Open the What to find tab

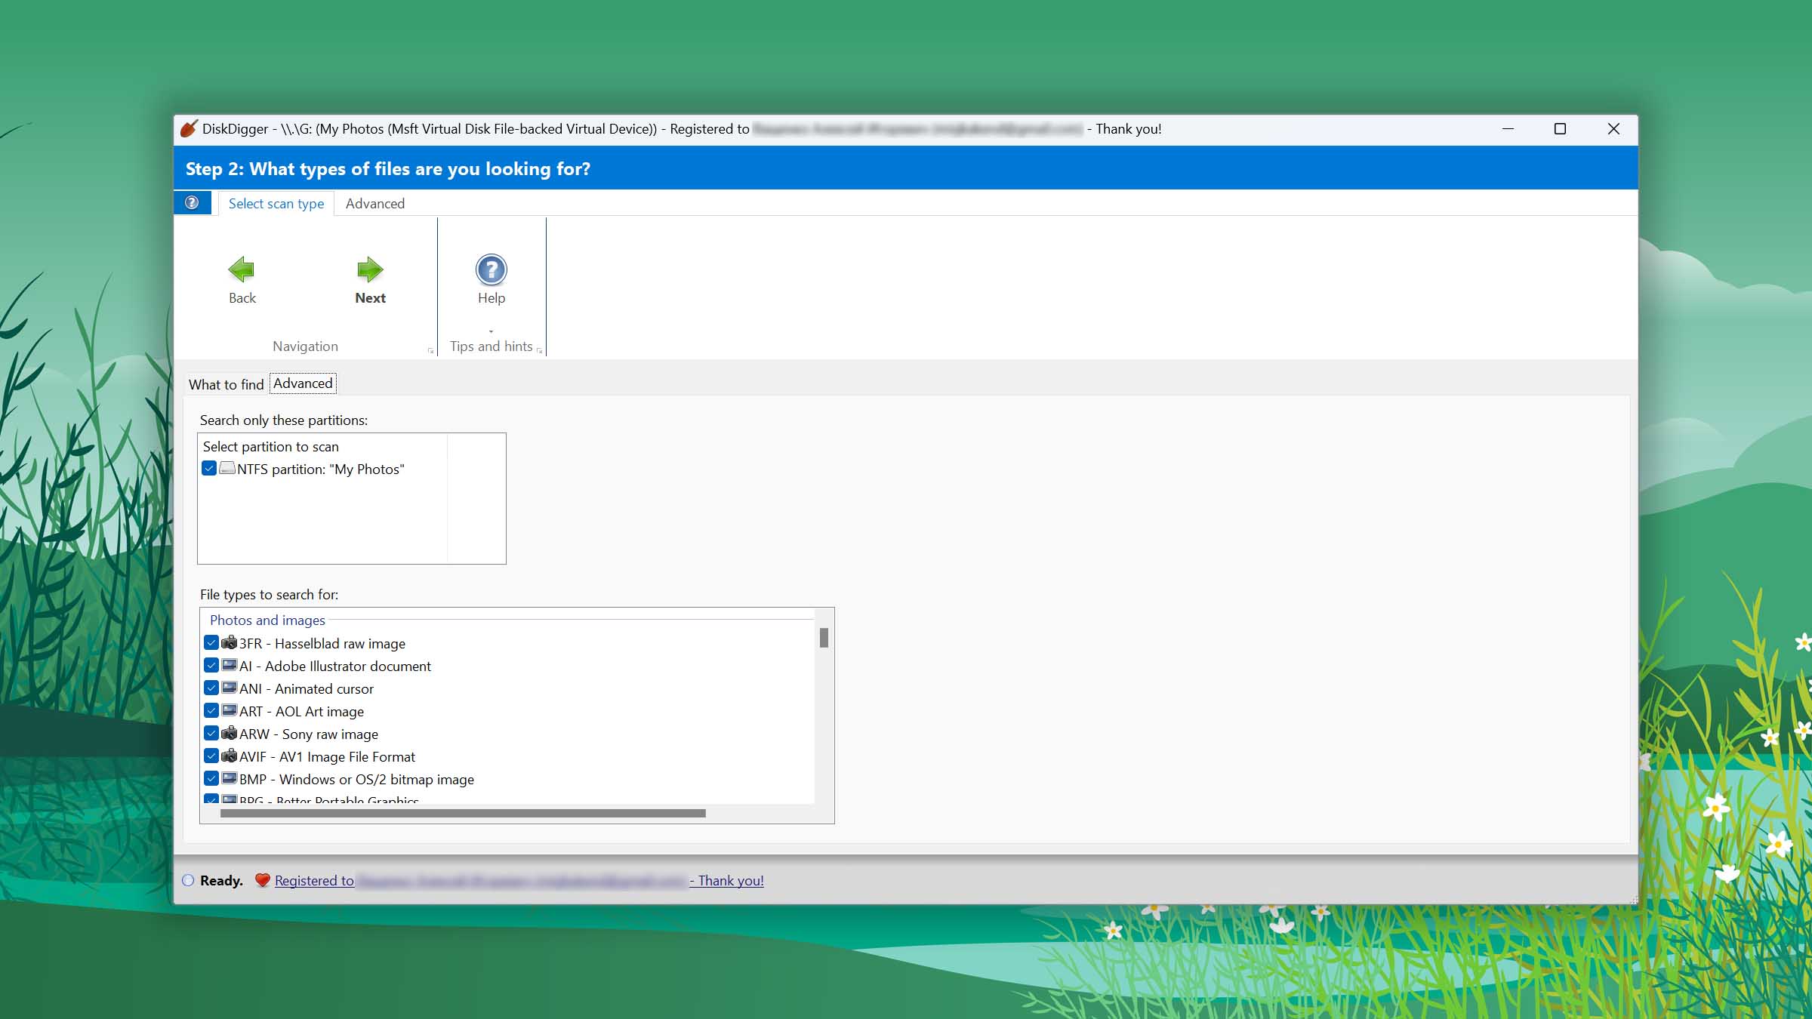point(226,384)
